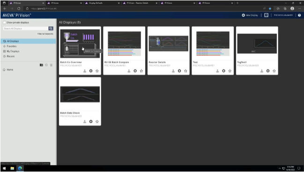
Task: Open Batch Co Overview thumbnail
Action: pyautogui.click(x=80, y=44)
